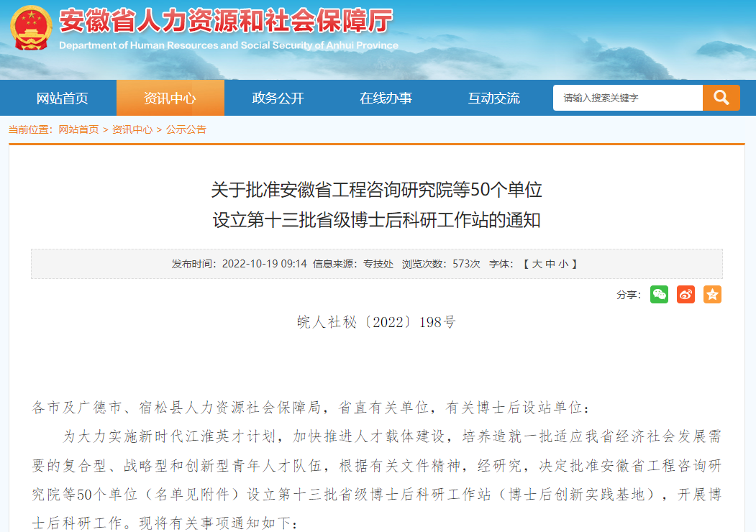Image resolution: width=756 pixels, height=532 pixels.
Task: Open the 政务公开 menu
Action: (x=278, y=98)
